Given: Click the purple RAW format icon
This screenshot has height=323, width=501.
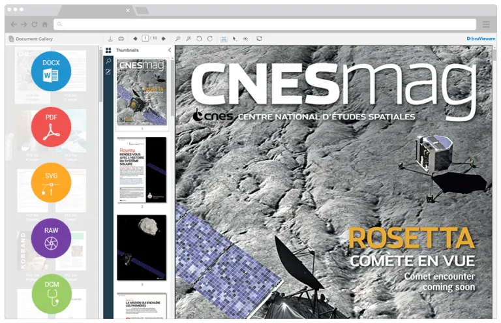Looking at the screenshot, I should (x=51, y=238).
